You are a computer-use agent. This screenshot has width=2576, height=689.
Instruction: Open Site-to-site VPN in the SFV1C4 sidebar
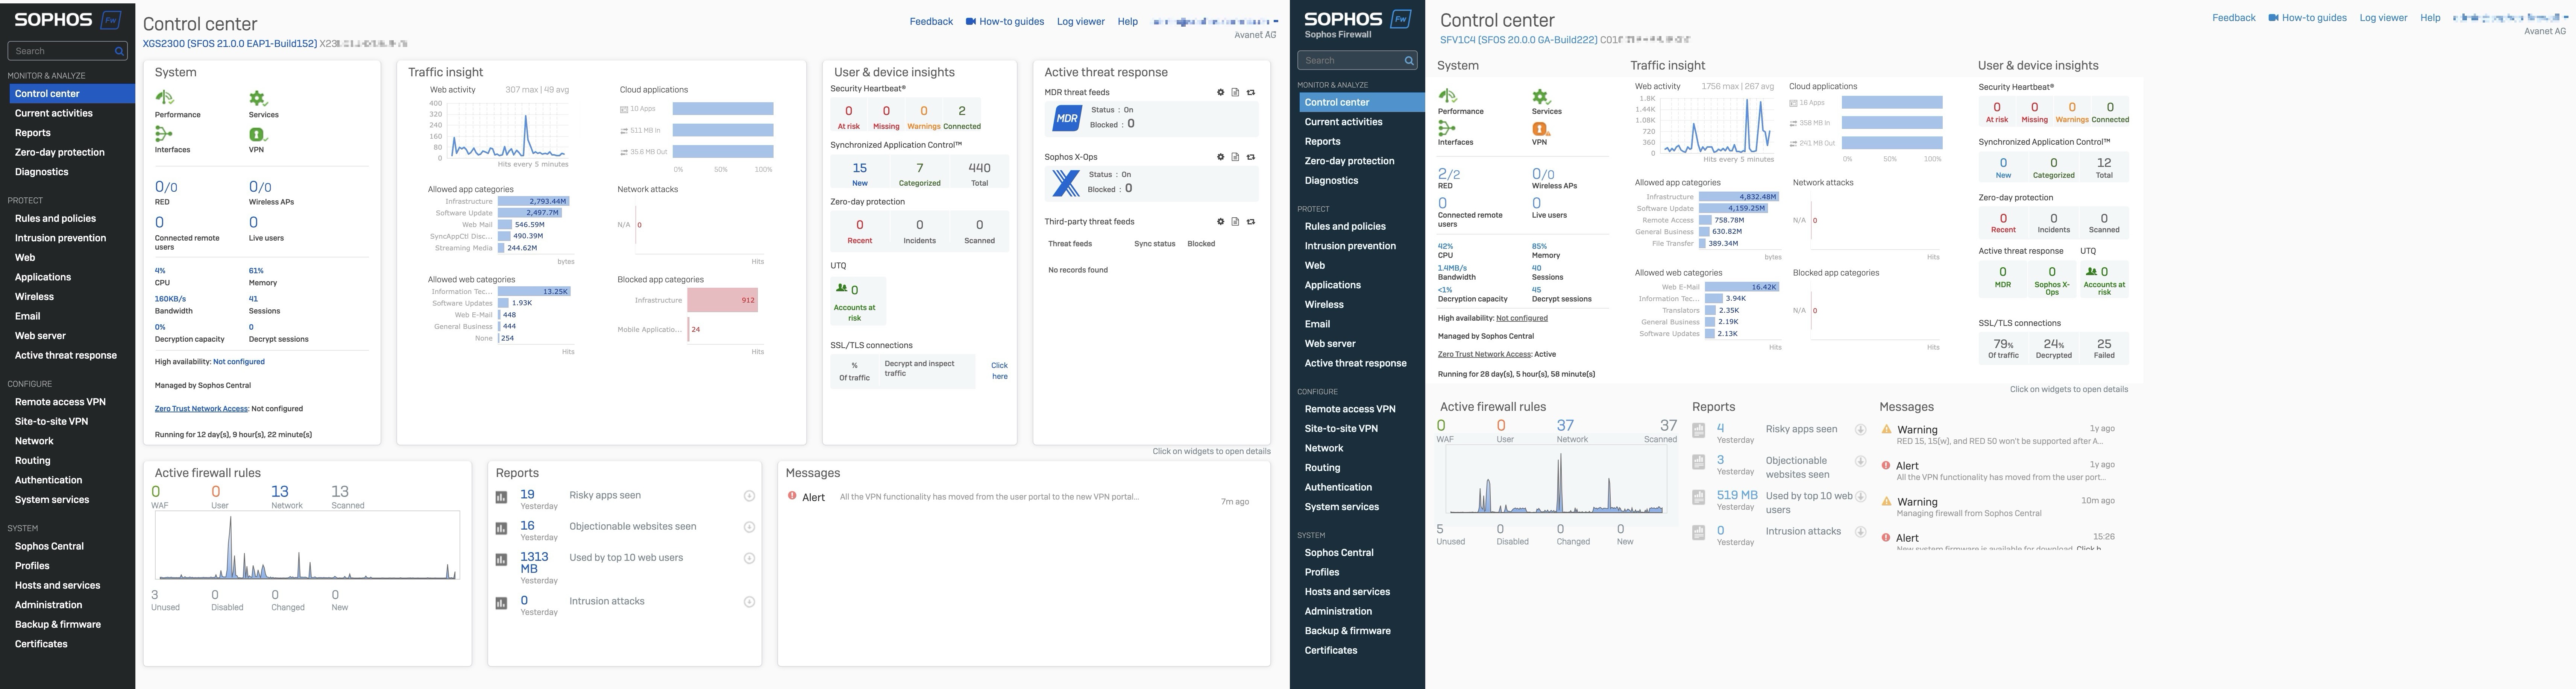(x=1341, y=428)
